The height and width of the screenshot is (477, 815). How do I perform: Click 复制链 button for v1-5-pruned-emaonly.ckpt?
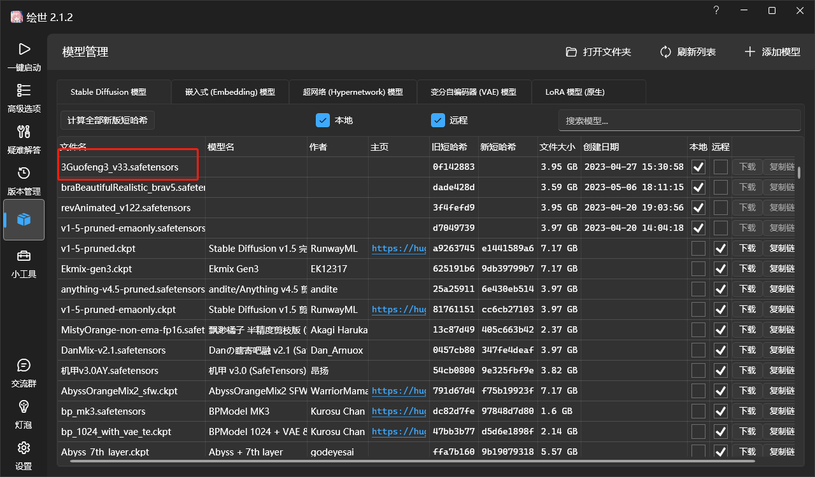[779, 309]
